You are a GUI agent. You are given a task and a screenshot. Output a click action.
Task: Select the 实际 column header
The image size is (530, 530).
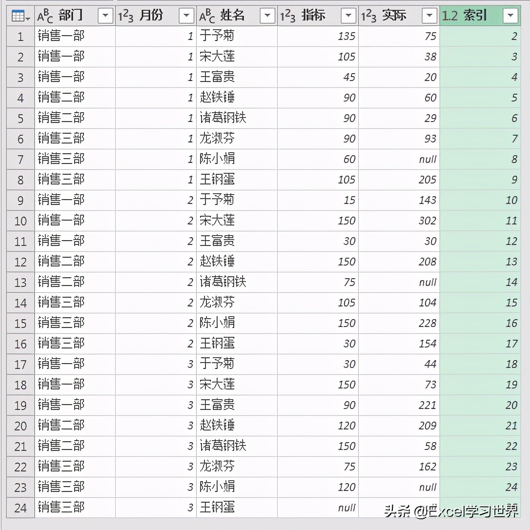pyautogui.click(x=399, y=16)
